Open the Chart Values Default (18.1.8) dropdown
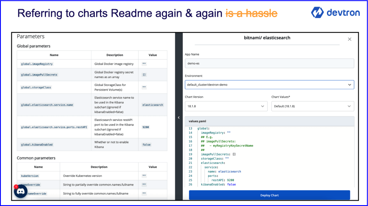Screen dimensions: 368x206 [313, 106]
